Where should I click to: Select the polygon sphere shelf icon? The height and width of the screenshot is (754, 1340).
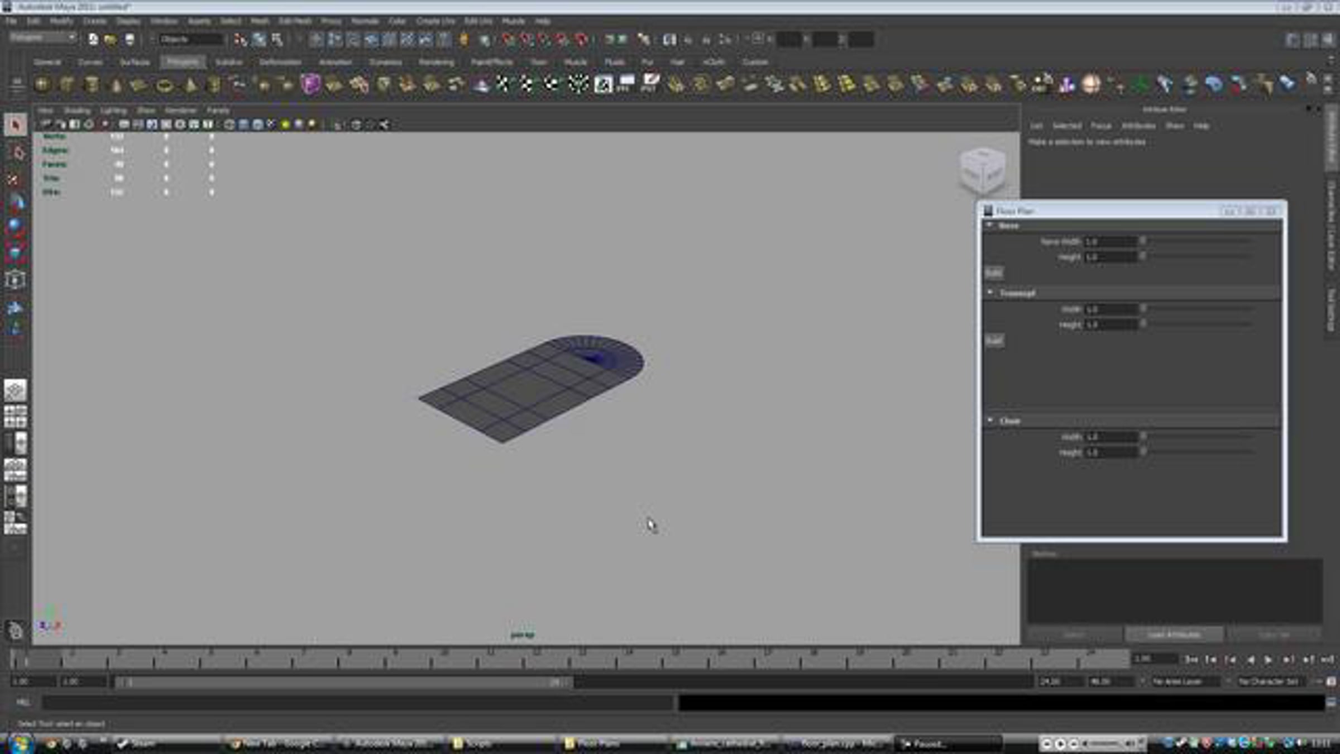(x=42, y=85)
